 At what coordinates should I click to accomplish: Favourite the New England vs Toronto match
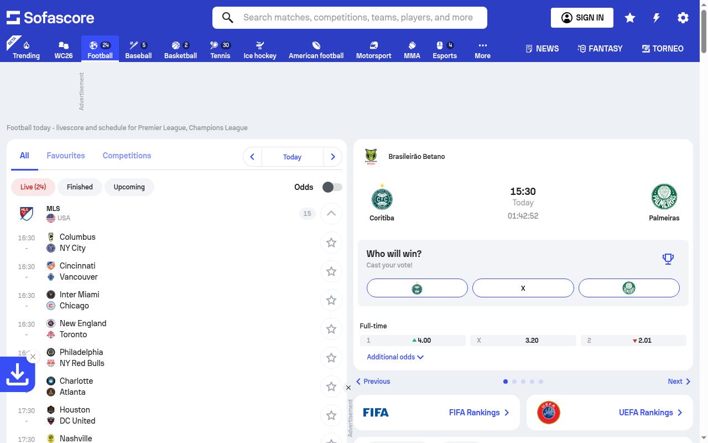coord(331,329)
